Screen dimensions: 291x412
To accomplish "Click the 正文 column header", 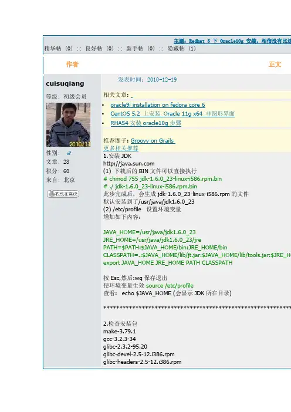I will pyautogui.click(x=275, y=65).
